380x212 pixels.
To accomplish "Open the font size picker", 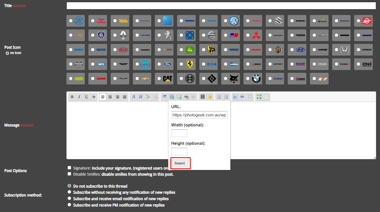I will (141, 97).
